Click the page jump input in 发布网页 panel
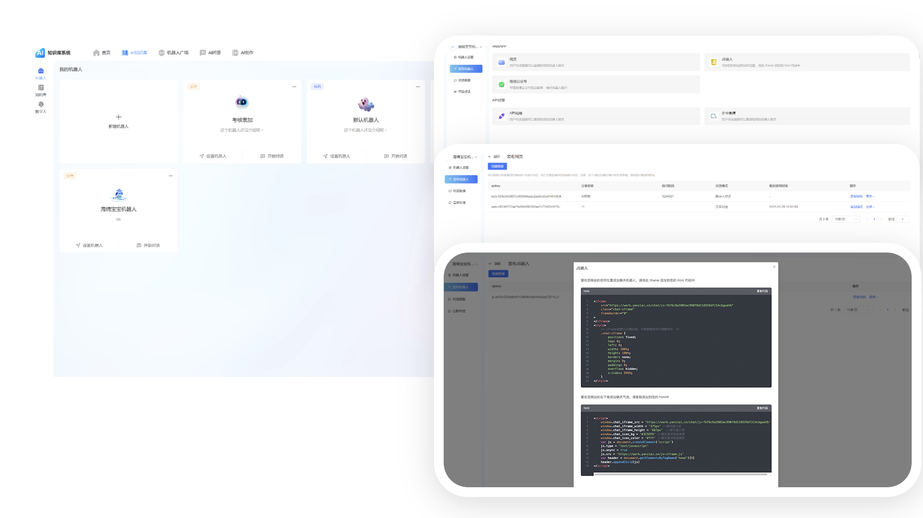Viewport: 923px width, 518px height. (x=903, y=219)
